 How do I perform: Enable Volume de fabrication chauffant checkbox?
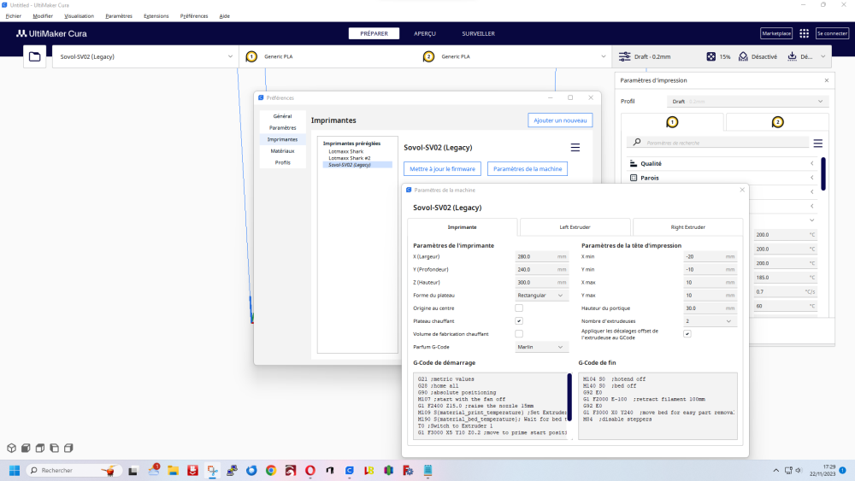tap(519, 334)
